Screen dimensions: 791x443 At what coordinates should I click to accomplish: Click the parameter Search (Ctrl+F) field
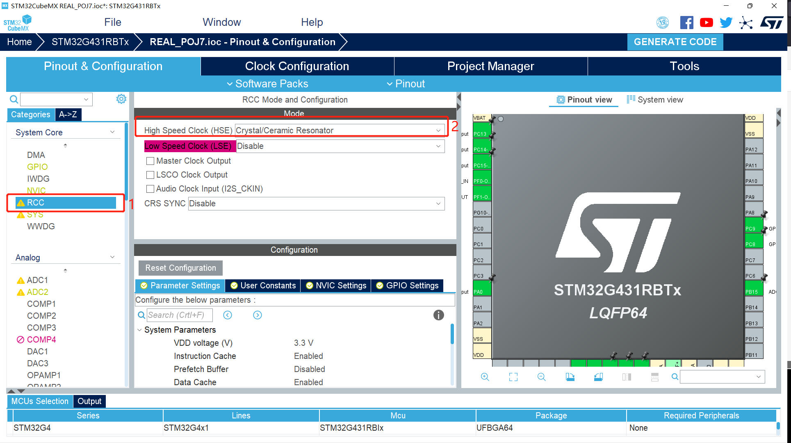pos(179,315)
